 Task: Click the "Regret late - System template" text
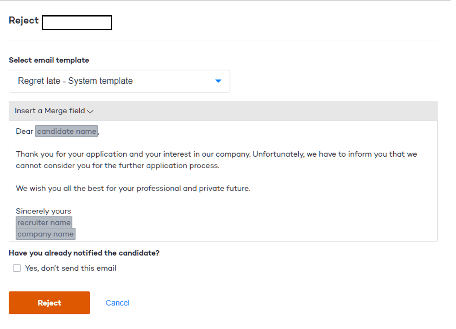pyautogui.click(x=75, y=81)
